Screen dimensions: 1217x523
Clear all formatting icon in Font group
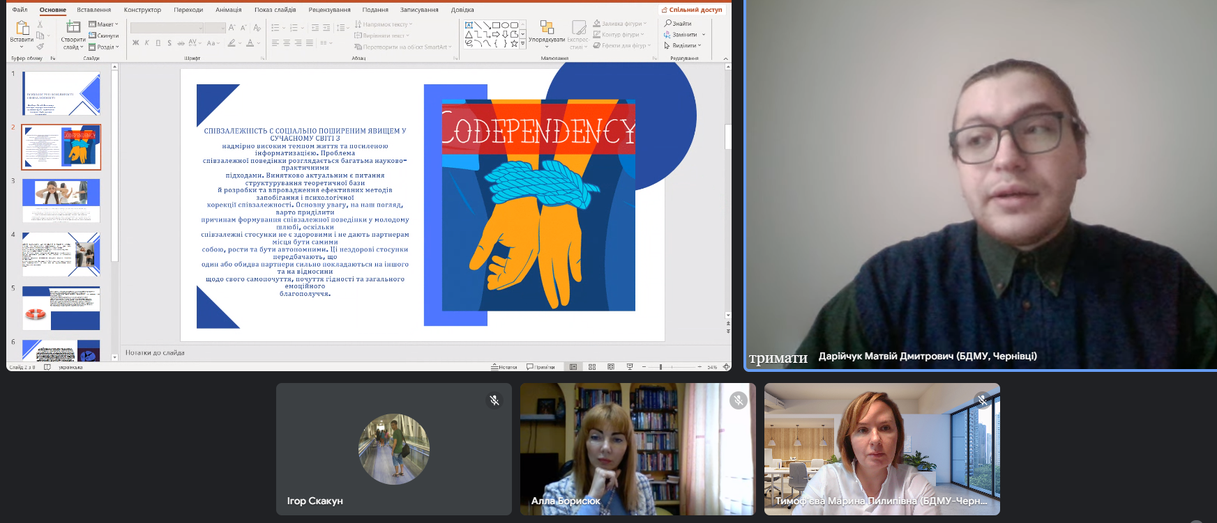click(257, 28)
